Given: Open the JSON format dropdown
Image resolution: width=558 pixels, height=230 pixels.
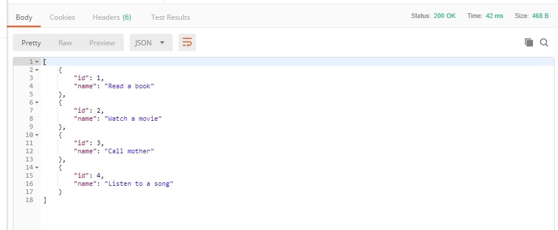Looking at the screenshot, I should tap(151, 42).
